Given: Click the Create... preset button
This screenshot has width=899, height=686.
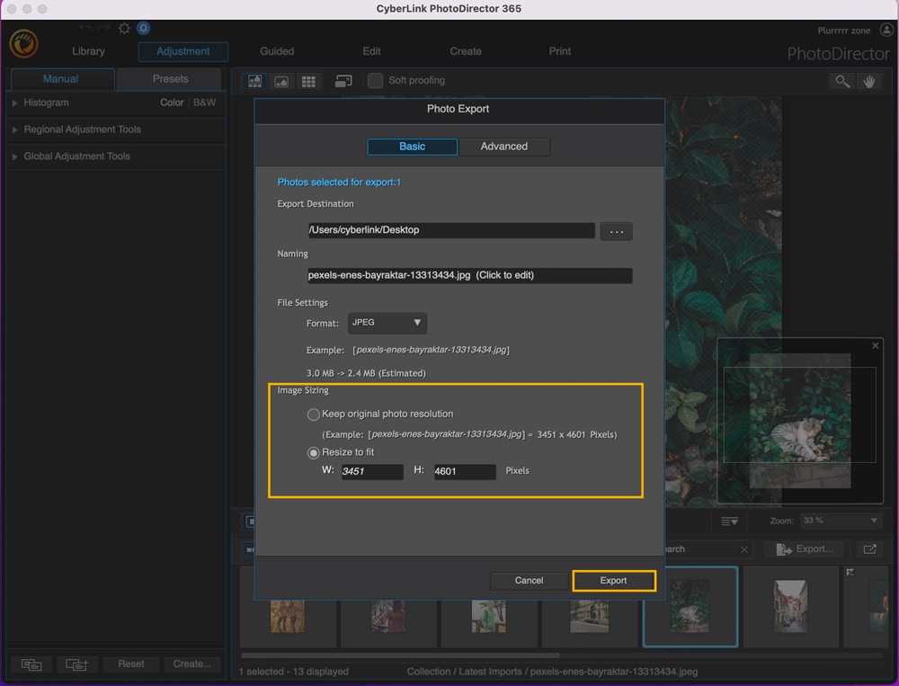Looking at the screenshot, I should [192, 664].
